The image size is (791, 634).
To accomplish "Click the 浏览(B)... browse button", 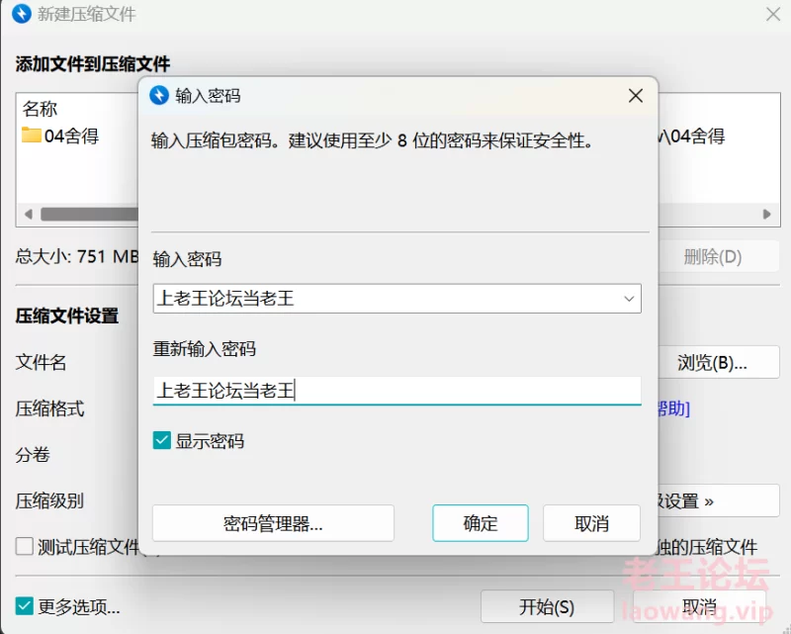I will (x=719, y=362).
